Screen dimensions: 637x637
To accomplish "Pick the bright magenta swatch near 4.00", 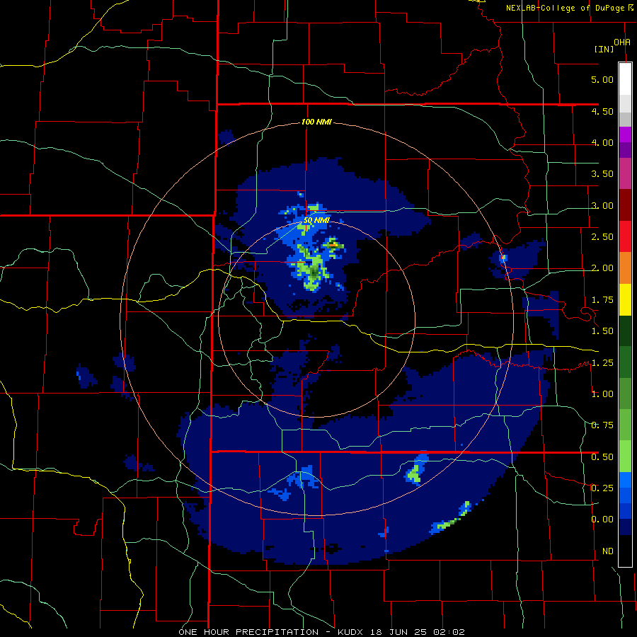I will pyautogui.click(x=625, y=134).
